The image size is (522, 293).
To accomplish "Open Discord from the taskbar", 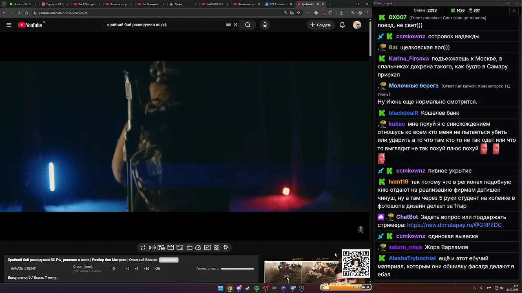I will 239,288.
